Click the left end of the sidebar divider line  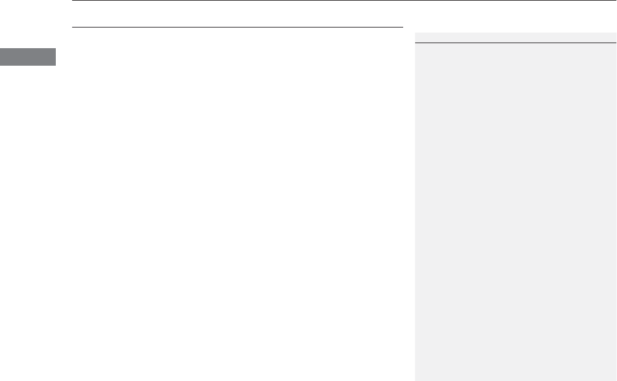[419, 43]
